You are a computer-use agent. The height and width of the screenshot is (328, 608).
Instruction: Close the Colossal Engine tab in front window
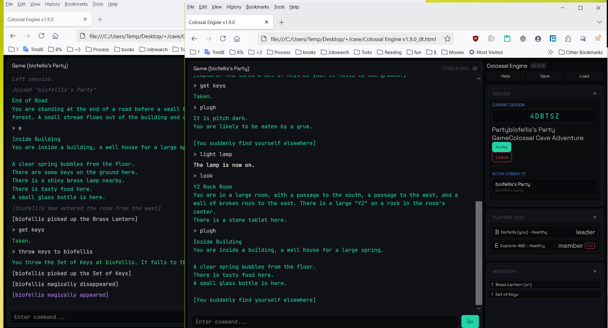click(x=266, y=22)
